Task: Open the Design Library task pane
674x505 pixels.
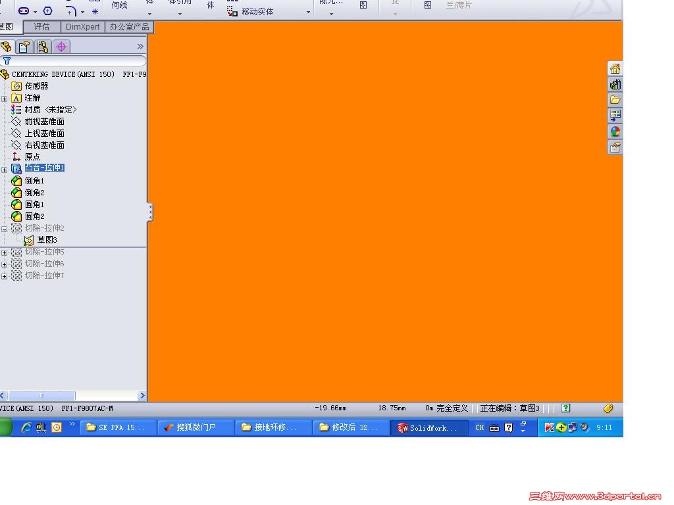Action: (615, 85)
